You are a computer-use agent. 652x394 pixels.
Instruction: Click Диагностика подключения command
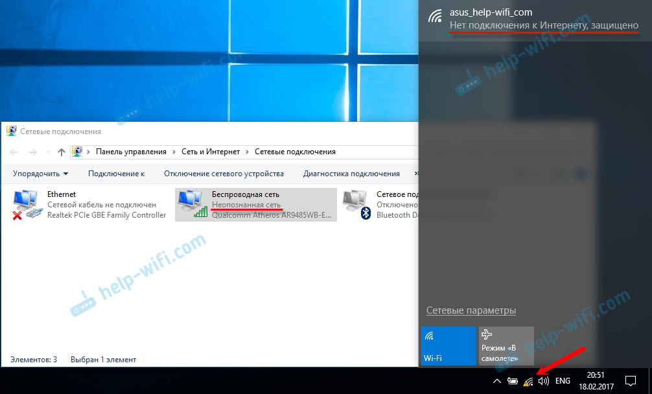(x=351, y=174)
